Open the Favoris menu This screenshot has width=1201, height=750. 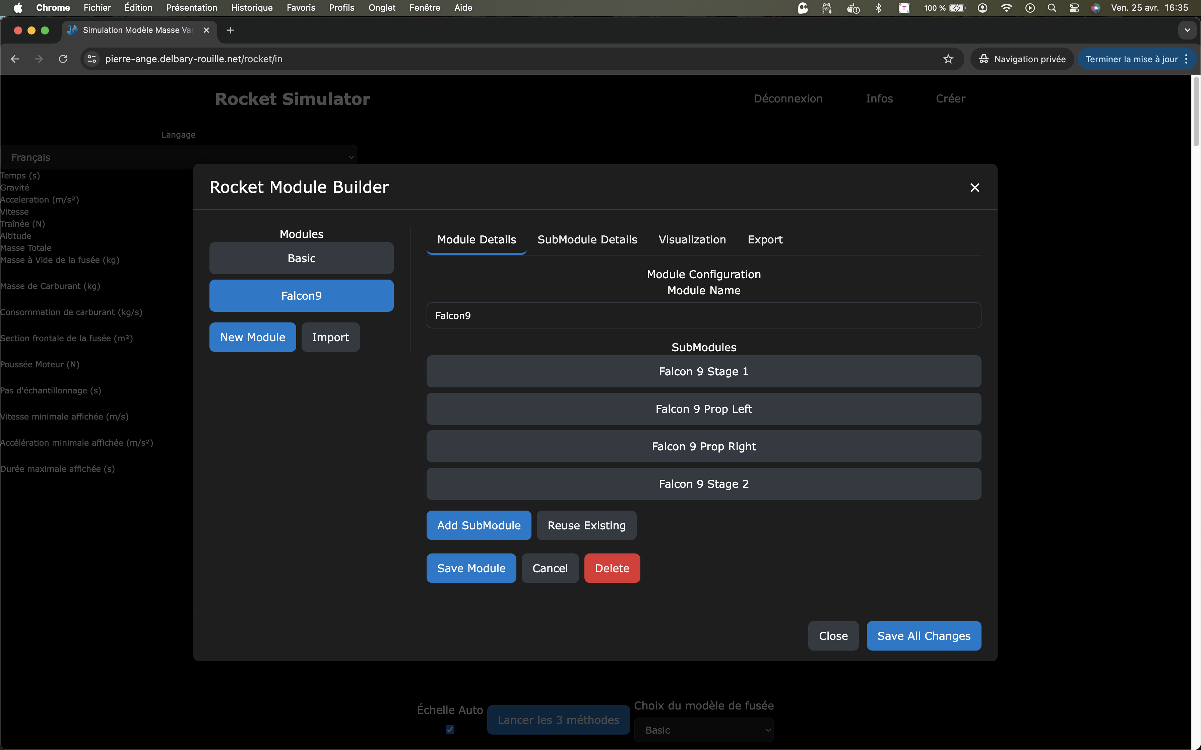coord(301,7)
